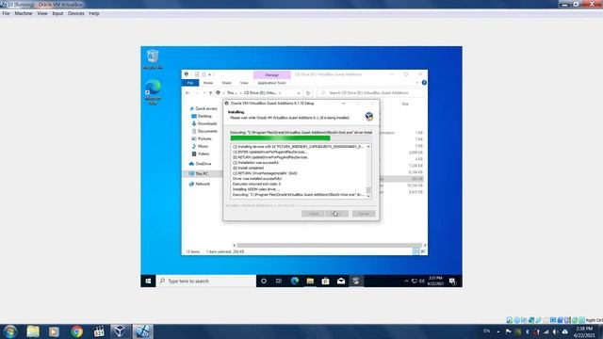The height and width of the screenshot is (339, 603).
Task: Open File Explorer from guest taskbar
Action: (x=310, y=281)
